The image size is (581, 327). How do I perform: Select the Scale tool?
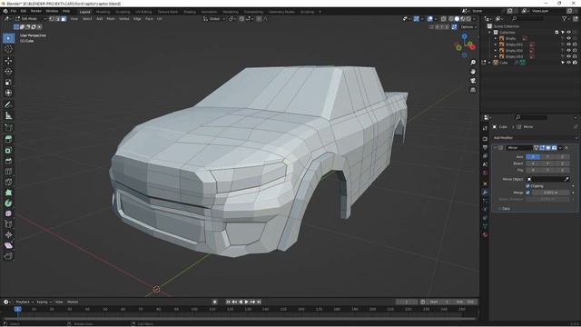pos(8,82)
